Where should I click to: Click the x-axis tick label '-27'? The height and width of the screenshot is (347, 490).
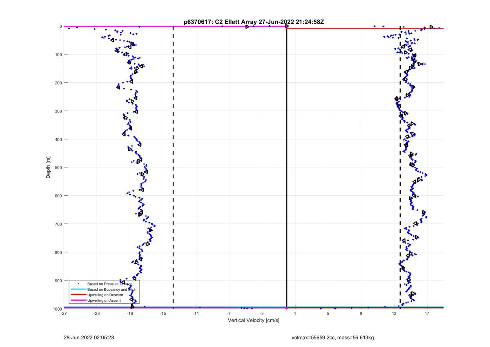coord(64,314)
